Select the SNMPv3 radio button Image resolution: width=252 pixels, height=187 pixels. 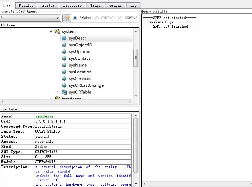tap(120, 18)
